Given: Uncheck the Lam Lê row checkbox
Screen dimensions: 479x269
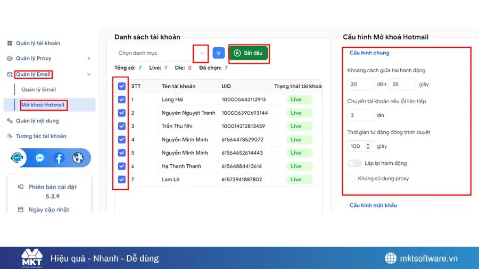Looking at the screenshot, I should pyautogui.click(x=121, y=179).
